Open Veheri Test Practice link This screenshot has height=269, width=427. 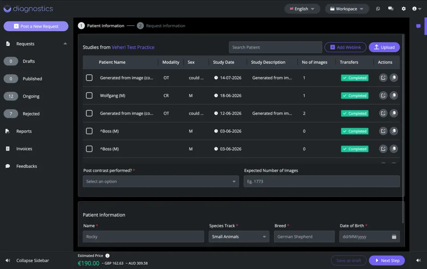133,47
